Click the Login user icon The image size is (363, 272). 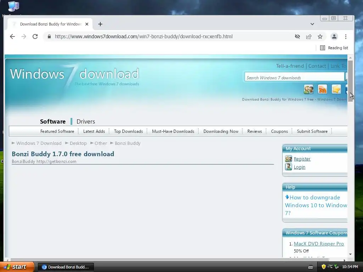click(x=289, y=167)
